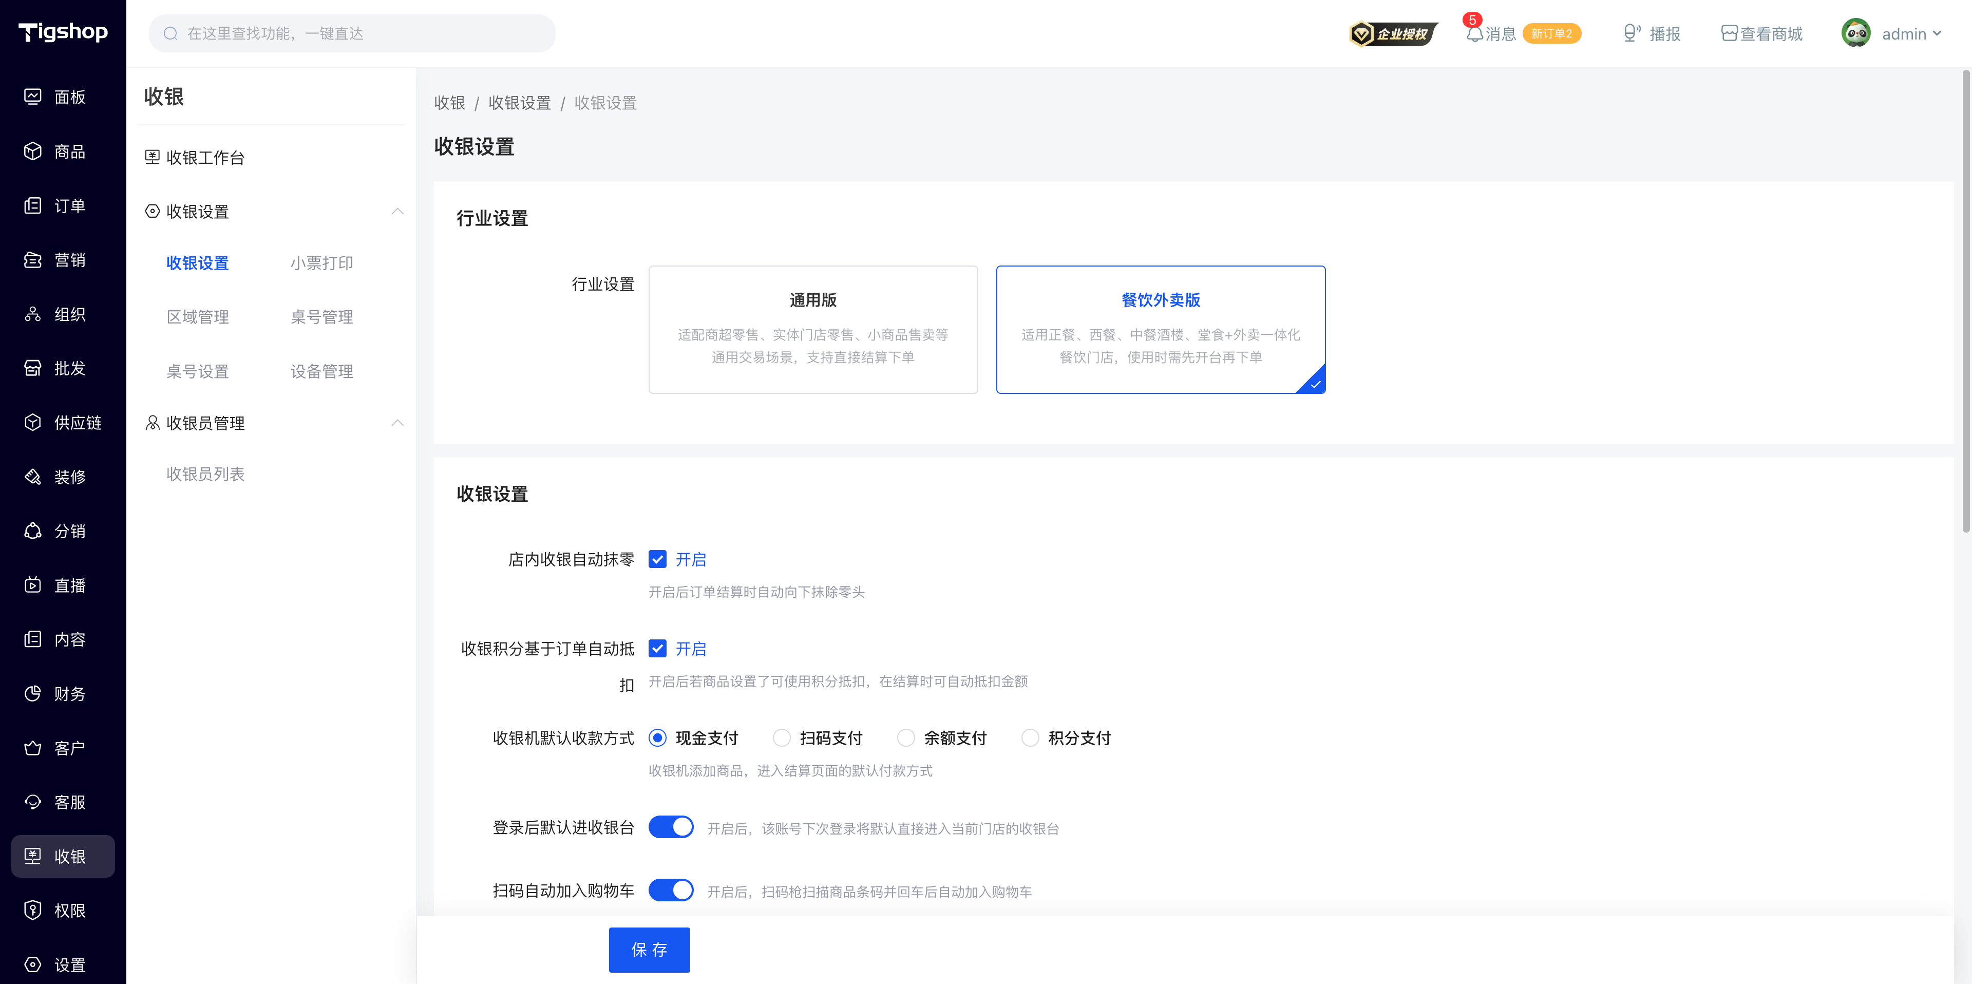Collapse the 收银设置 submenu chevron
This screenshot has height=984, width=1972.
(x=397, y=212)
